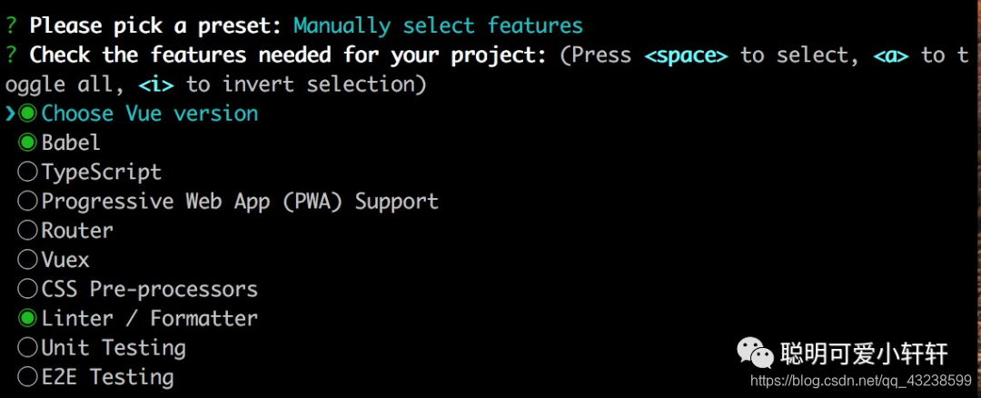The height and width of the screenshot is (398, 981).
Task: Click the <space> key hint
Action: pyautogui.click(x=687, y=55)
